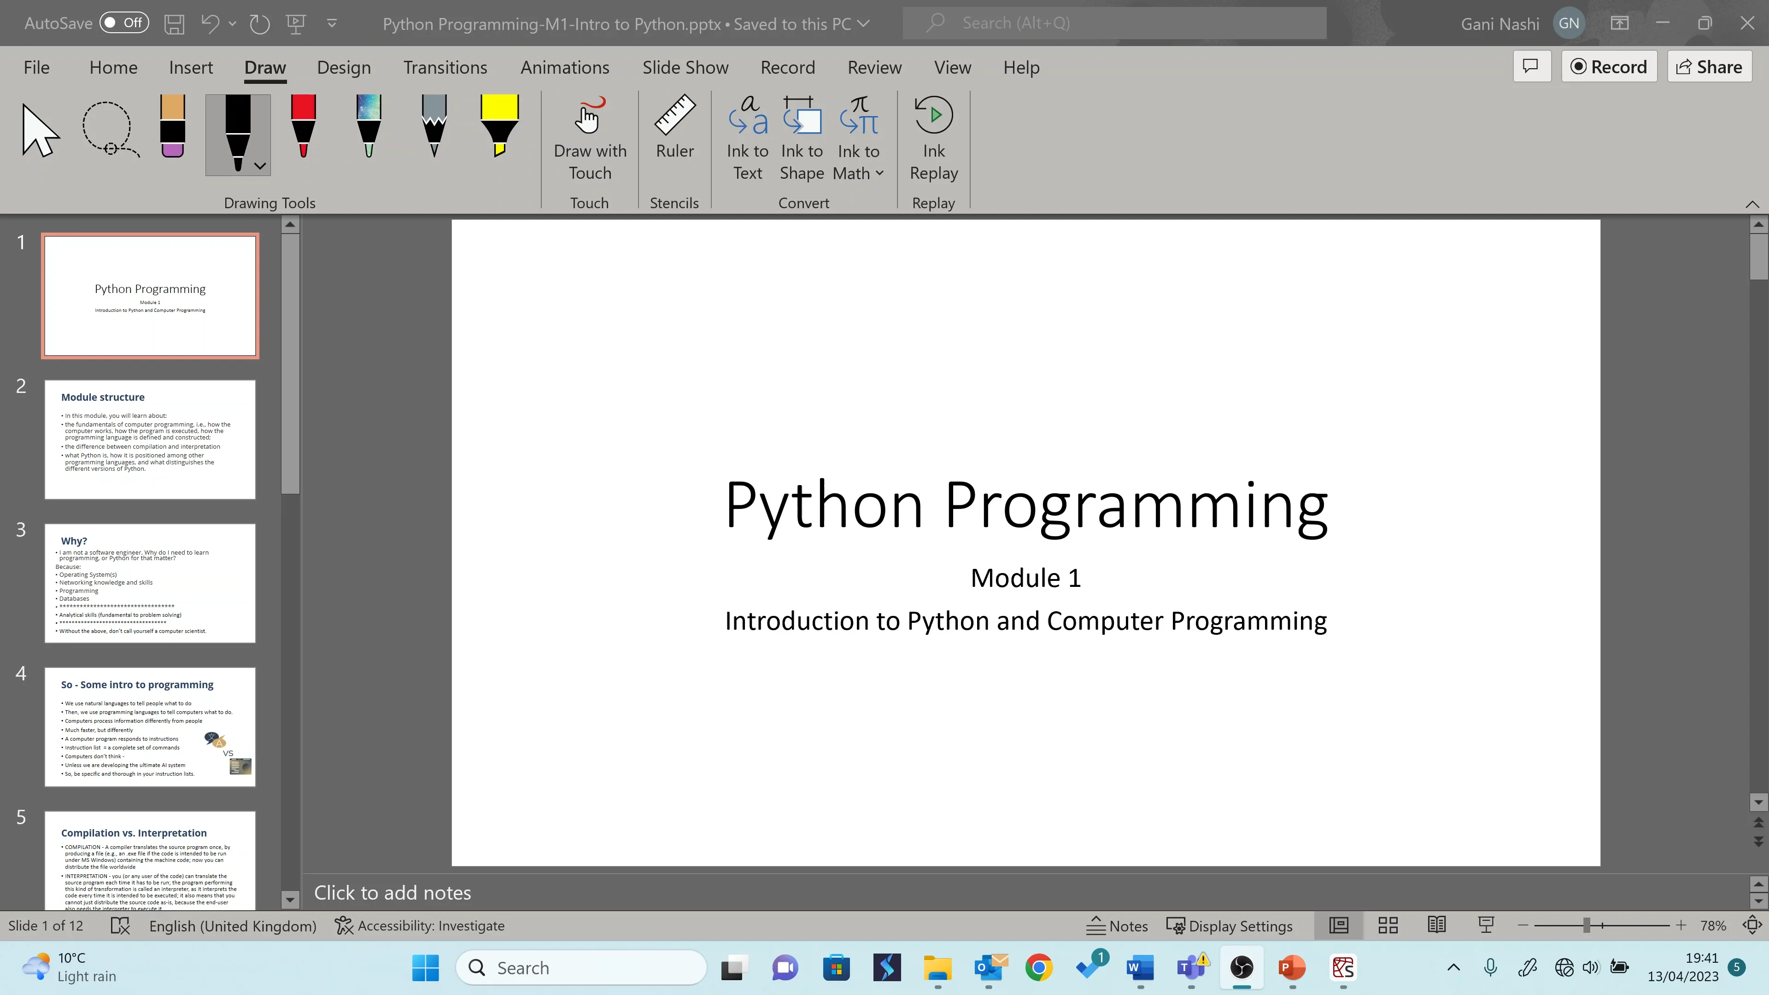Start Ink Replay
1769x995 pixels.
tap(932, 137)
